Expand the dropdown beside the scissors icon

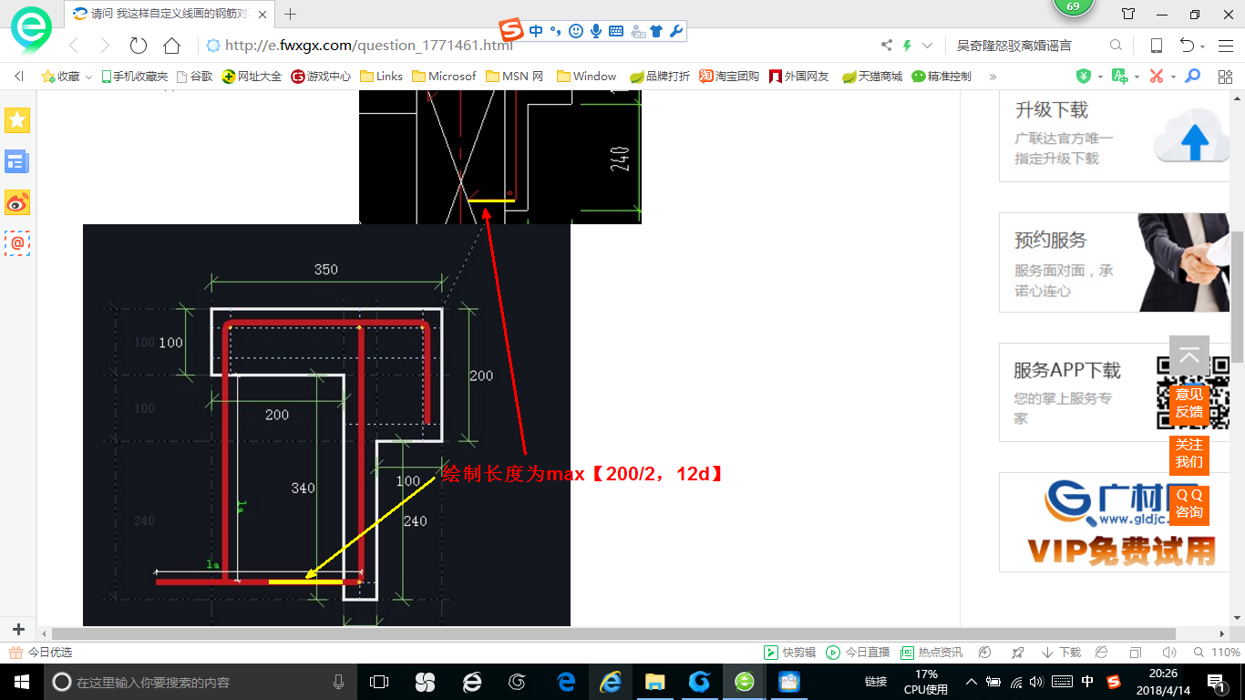(x=1172, y=77)
